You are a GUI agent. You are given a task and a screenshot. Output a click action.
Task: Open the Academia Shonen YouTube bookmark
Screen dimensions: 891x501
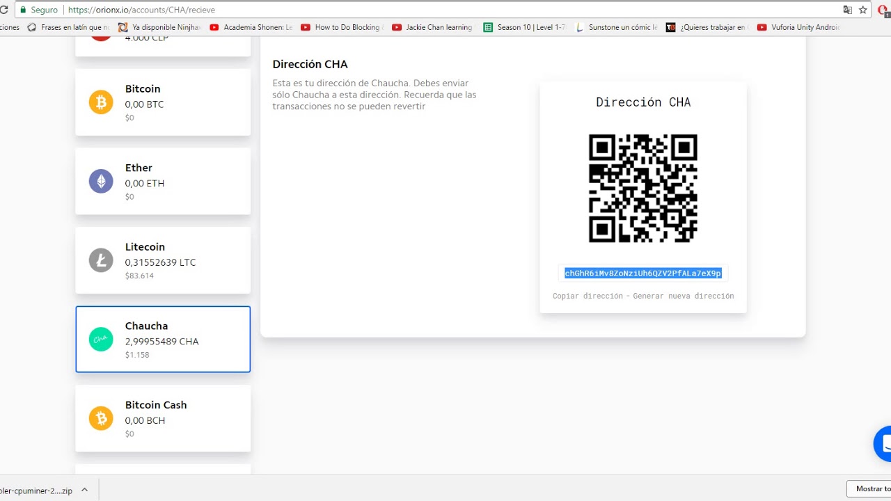point(251,27)
